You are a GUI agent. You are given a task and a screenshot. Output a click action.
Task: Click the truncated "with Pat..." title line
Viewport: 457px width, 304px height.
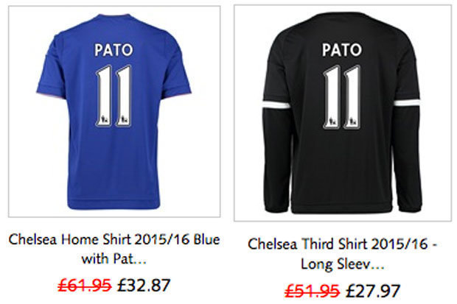pyautogui.click(x=114, y=258)
